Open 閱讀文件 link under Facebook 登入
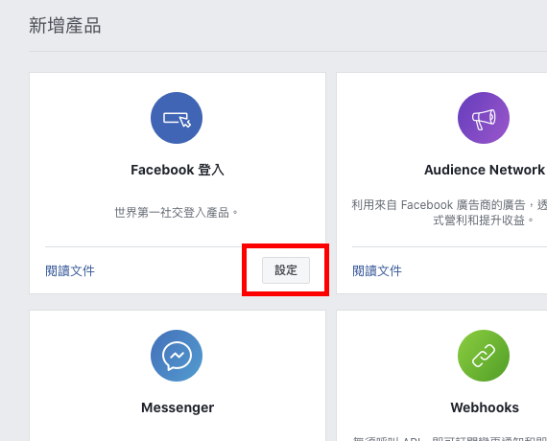547x441 pixels. pyautogui.click(x=70, y=271)
